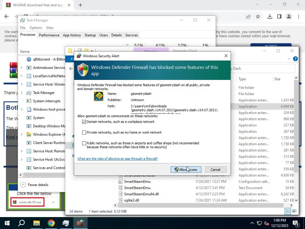305x229 pixels.
Task: Click the Desktop Window Manager process icon
Action: [29, 126]
